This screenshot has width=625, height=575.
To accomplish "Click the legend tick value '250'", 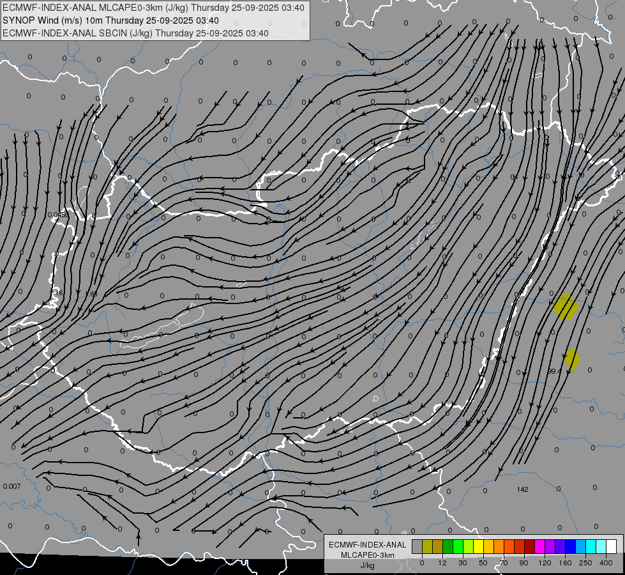I will (x=585, y=563).
